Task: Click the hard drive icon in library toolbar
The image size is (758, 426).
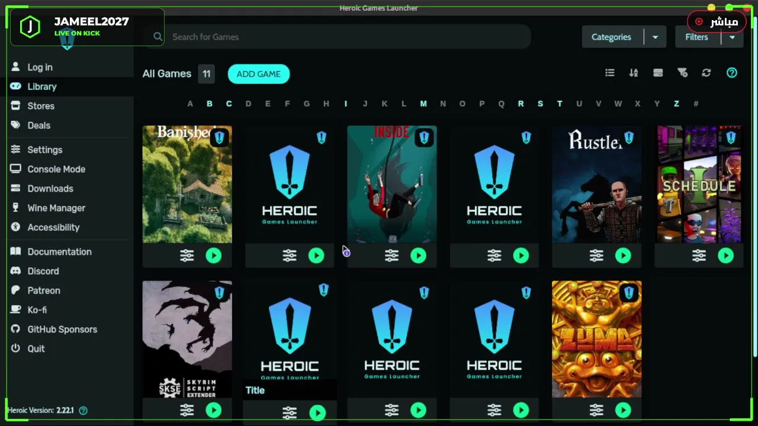Action: 658,73
